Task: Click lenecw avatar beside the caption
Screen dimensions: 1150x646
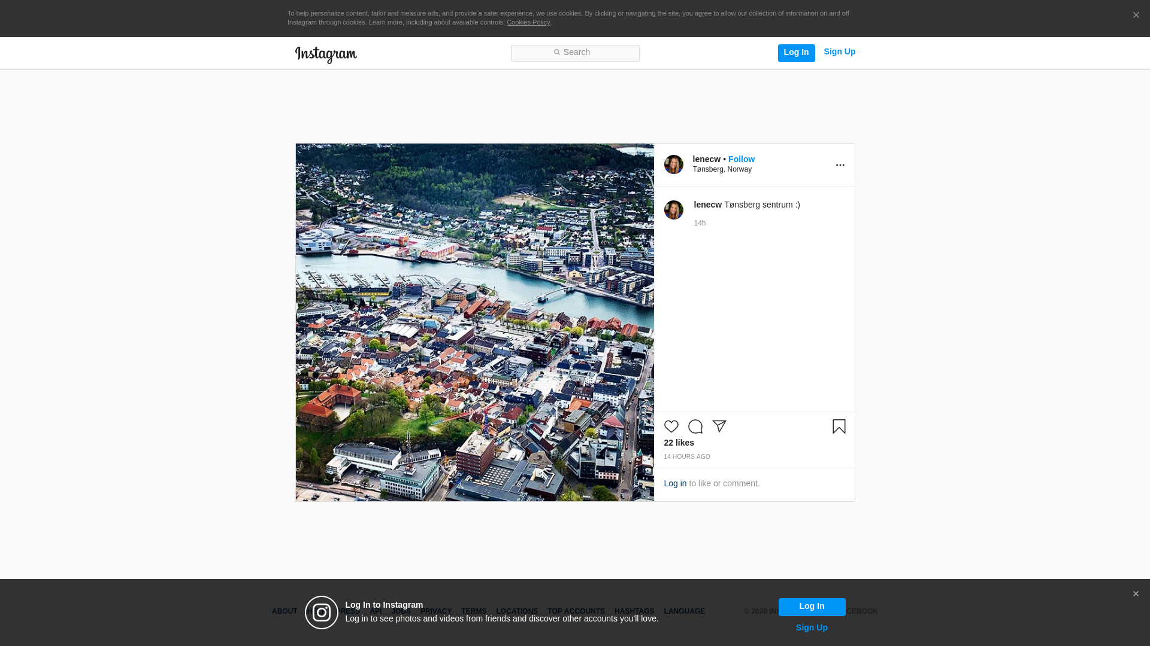Action: (x=673, y=210)
